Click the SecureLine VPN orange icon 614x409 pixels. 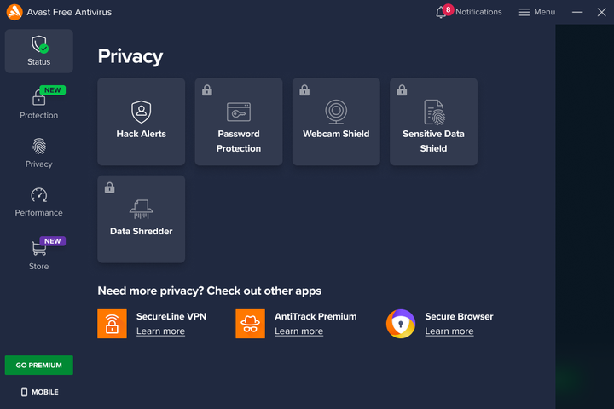pos(112,324)
